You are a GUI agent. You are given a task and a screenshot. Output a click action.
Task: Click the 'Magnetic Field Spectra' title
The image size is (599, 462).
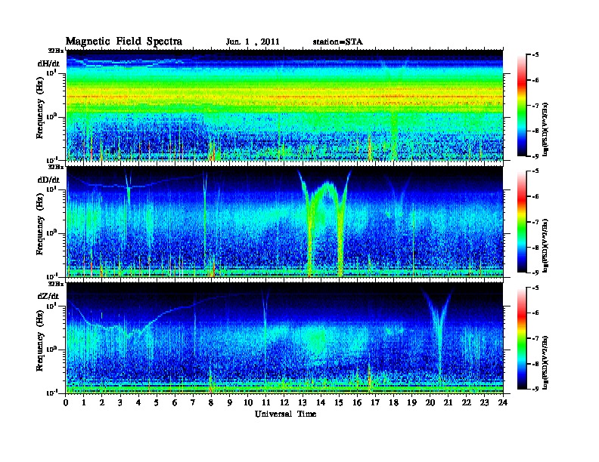pyautogui.click(x=124, y=42)
